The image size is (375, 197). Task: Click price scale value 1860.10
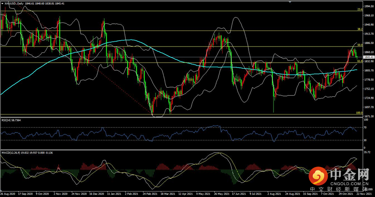(369, 52)
